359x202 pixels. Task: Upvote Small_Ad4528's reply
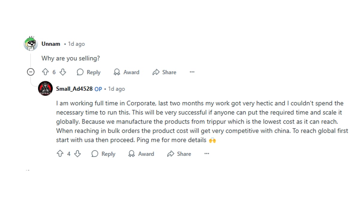[x=60, y=154]
